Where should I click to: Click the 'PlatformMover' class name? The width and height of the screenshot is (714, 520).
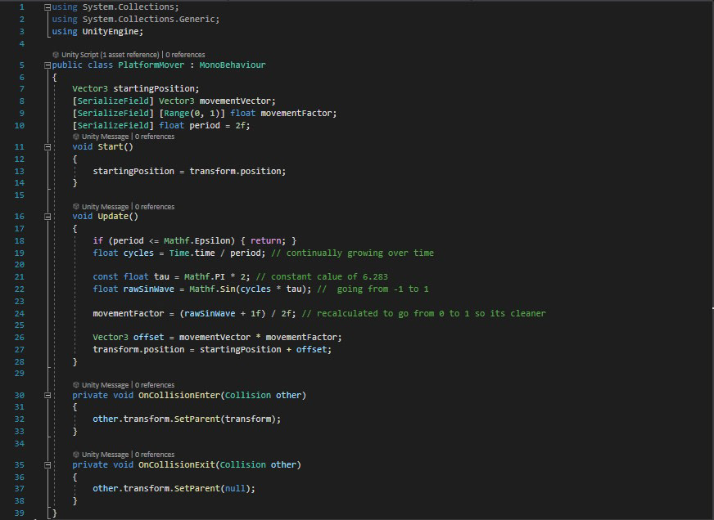(x=151, y=65)
